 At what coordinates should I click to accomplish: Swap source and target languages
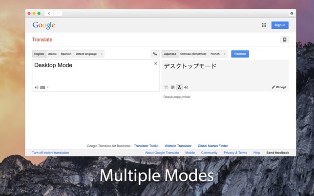coord(155,54)
